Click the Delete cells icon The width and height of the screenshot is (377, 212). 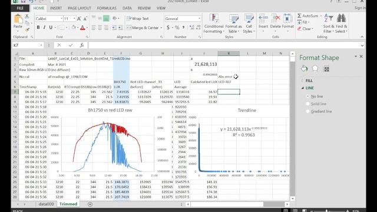click(276, 18)
